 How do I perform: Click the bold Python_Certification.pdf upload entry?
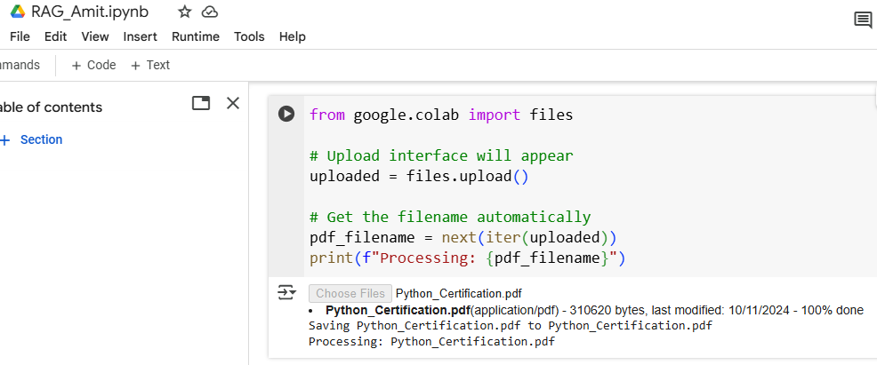[x=398, y=310]
